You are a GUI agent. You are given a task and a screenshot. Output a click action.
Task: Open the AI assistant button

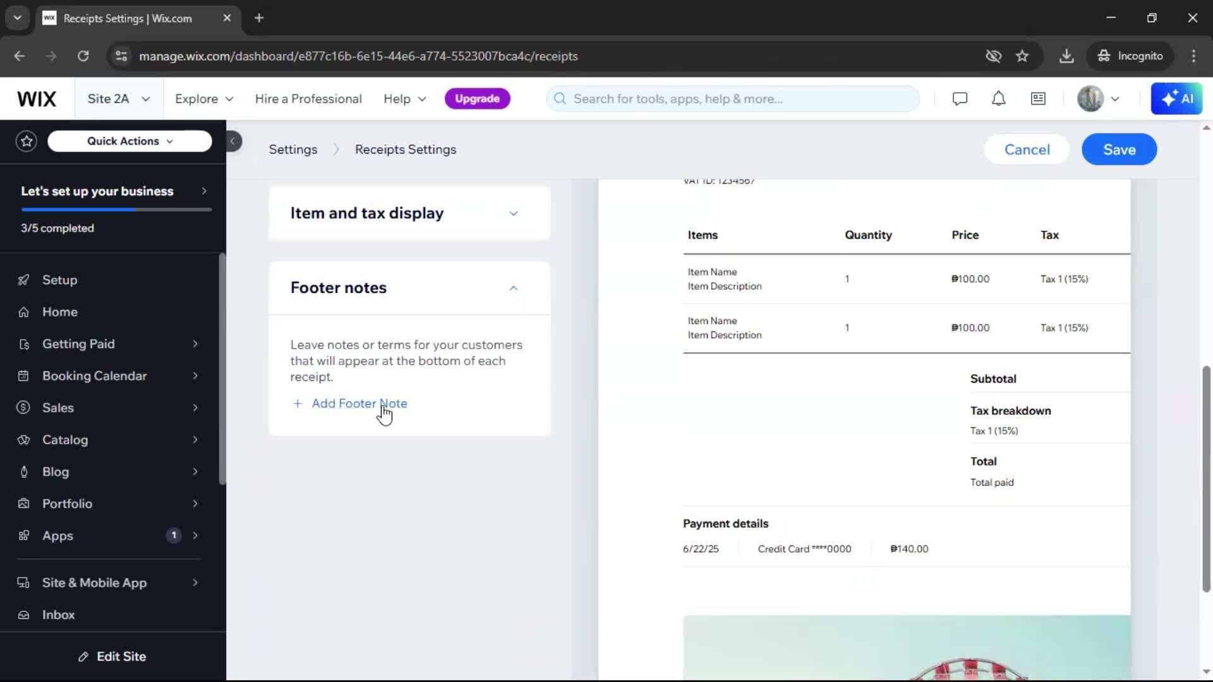1176,99
